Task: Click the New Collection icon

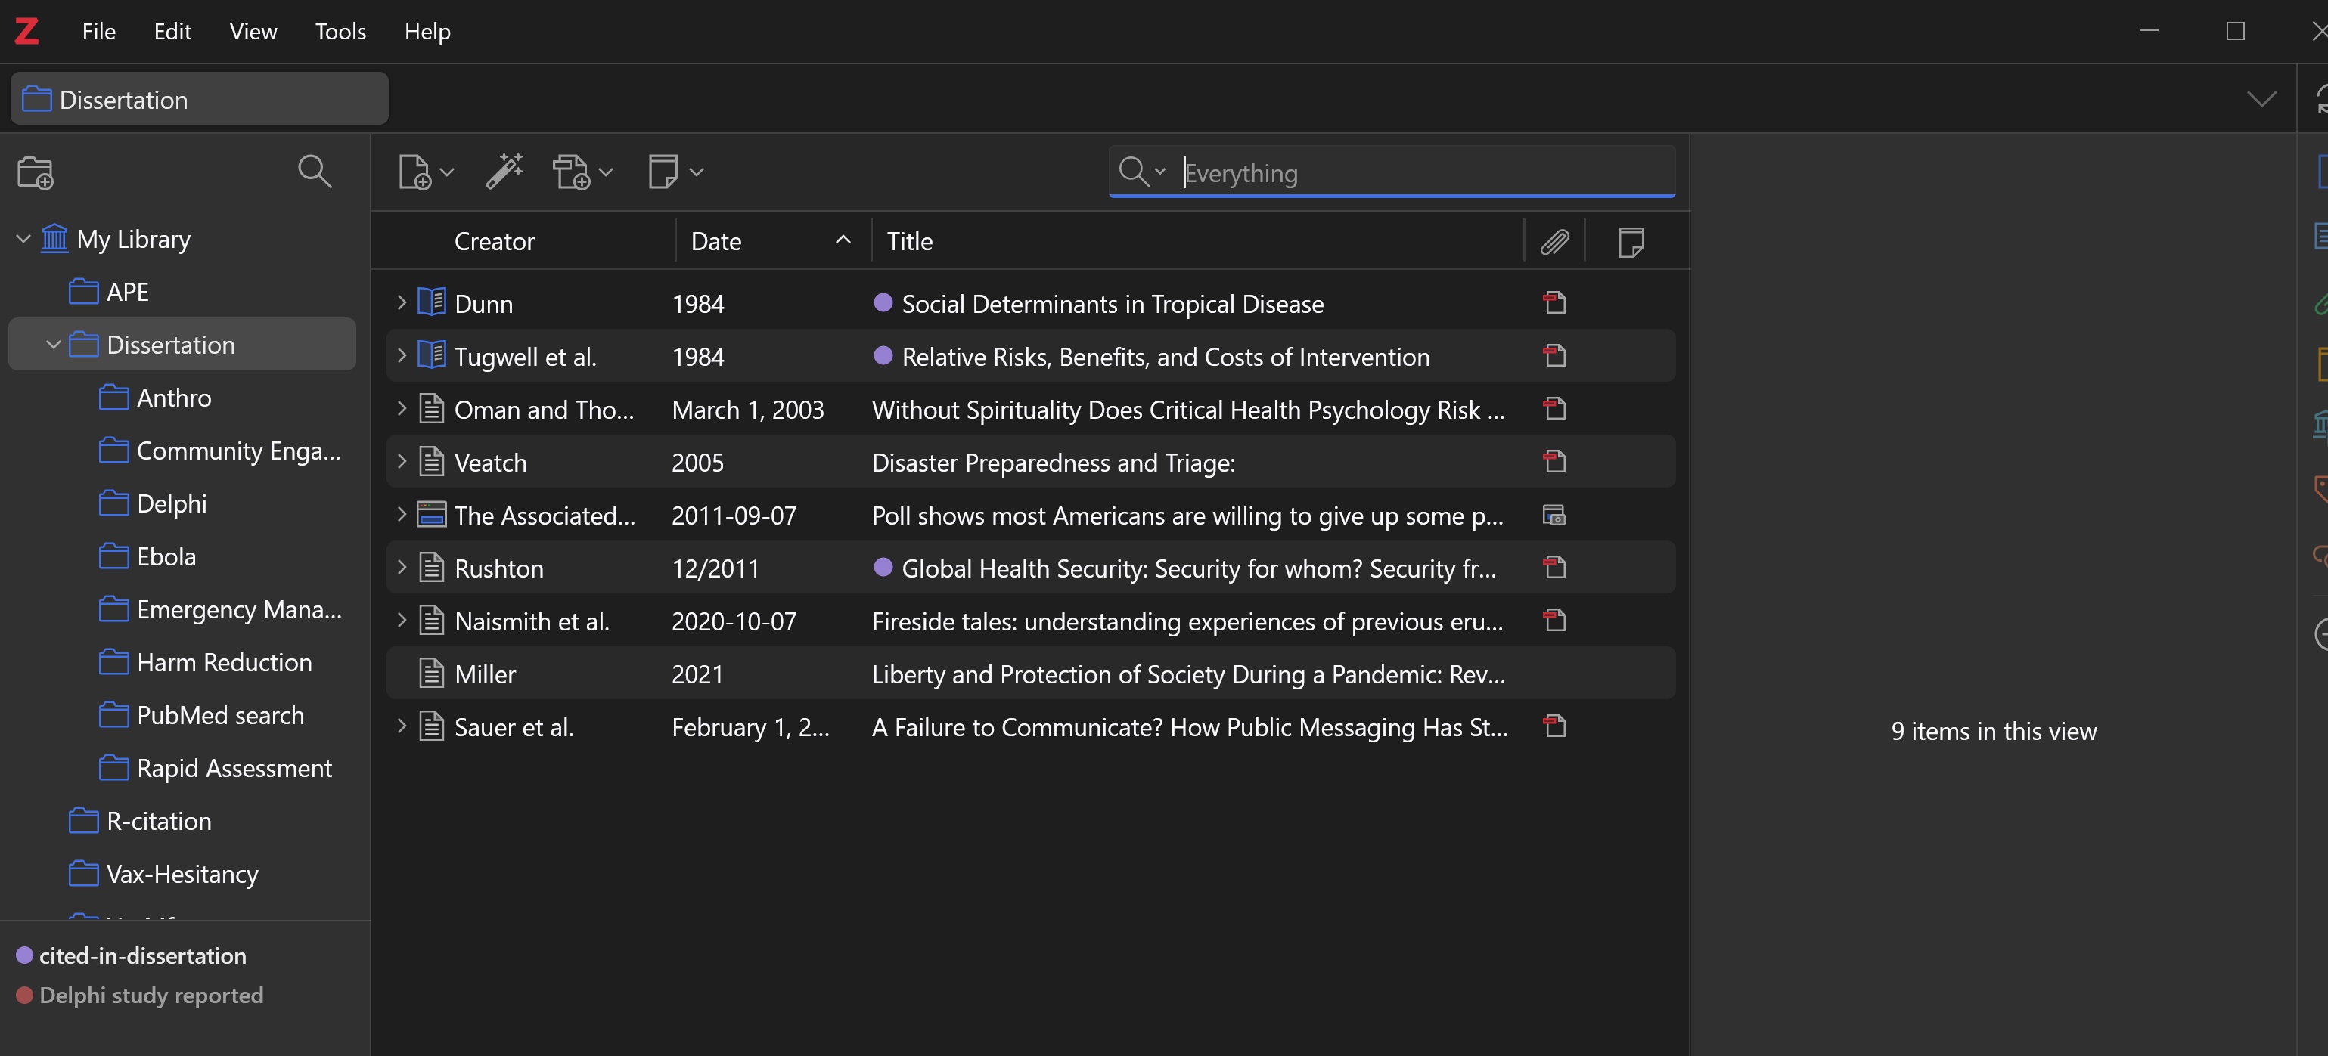Action: (x=36, y=172)
